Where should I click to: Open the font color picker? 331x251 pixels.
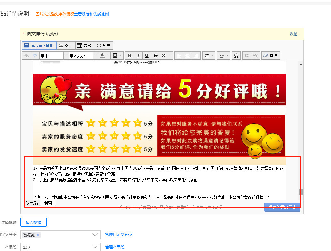(x=102, y=55)
